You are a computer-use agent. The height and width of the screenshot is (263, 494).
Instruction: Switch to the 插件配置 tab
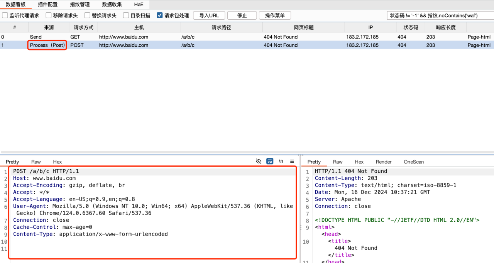pyautogui.click(x=48, y=5)
